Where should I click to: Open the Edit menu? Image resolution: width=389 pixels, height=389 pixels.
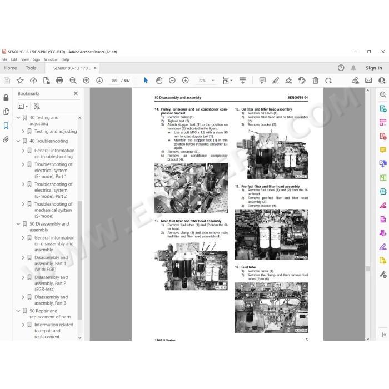tap(14, 59)
